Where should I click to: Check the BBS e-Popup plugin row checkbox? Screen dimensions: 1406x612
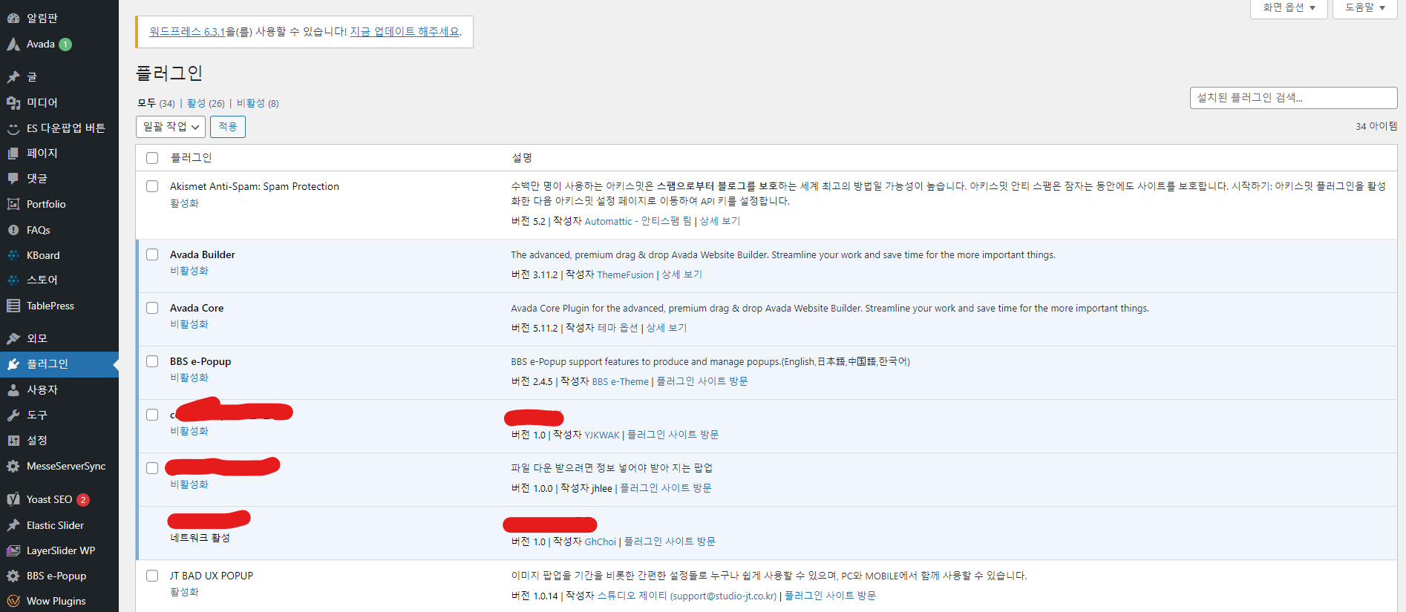[x=152, y=361]
